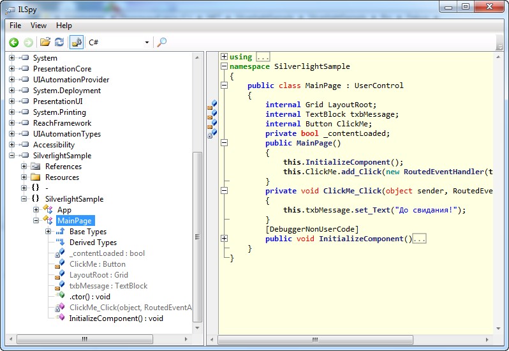
Task: Click the UIAutomationTypes assembly icon
Action: [25, 134]
